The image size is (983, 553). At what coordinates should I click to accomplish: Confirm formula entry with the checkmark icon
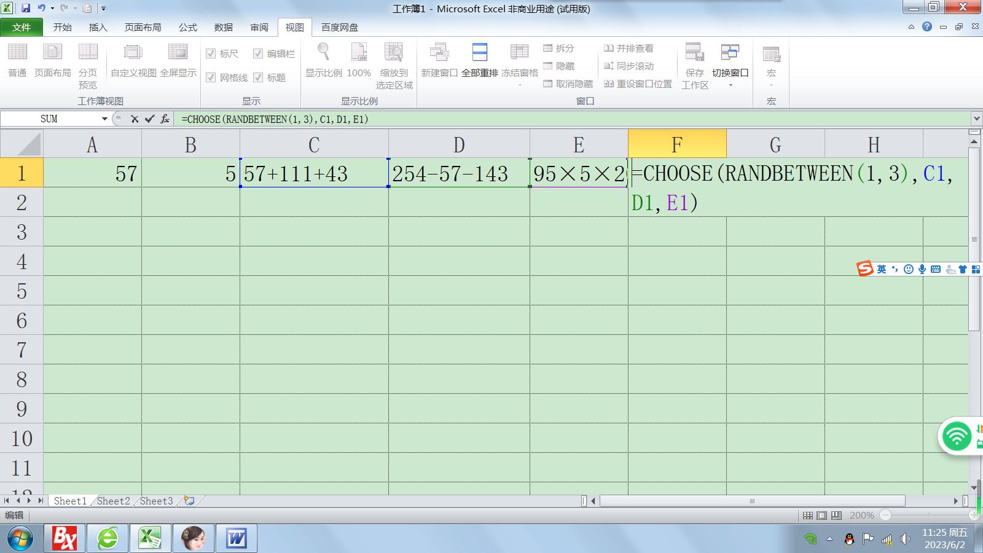(149, 119)
